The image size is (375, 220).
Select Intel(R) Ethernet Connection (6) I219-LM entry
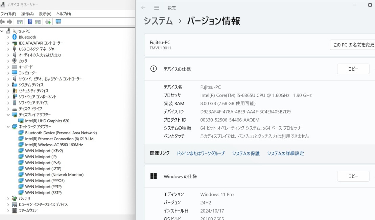click(59, 139)
